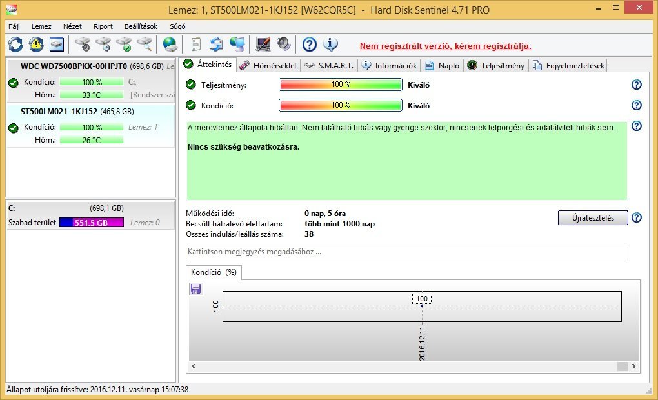The image size is (658, 400).
Task: Click the status bar last-updated text
Action: coord(97,390)
